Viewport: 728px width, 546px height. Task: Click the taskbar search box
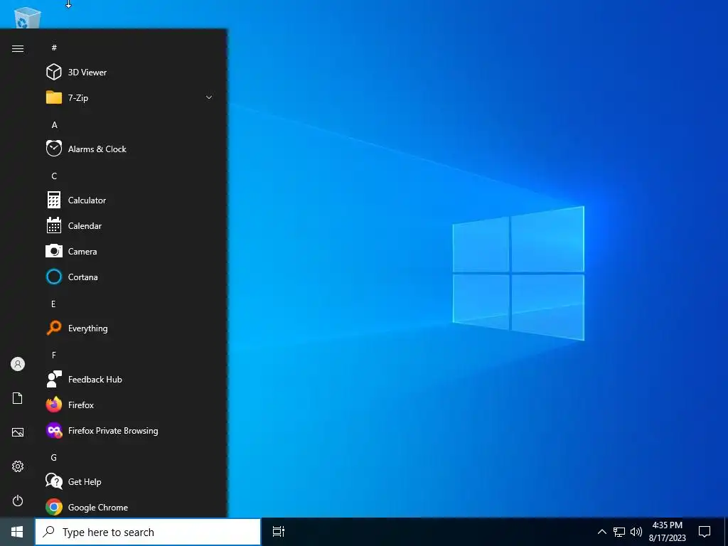click(x=148, y=532)
